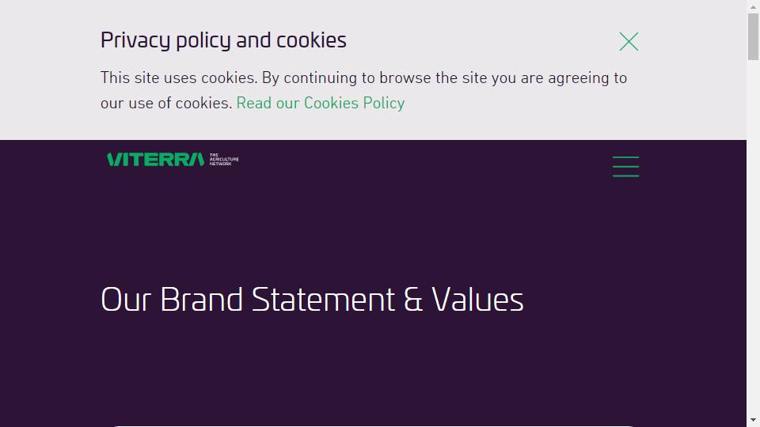The image size is (760, 427).
Task: Open the hamburger navigation menu
Action: pyautogui.click(x=625, y=167)
